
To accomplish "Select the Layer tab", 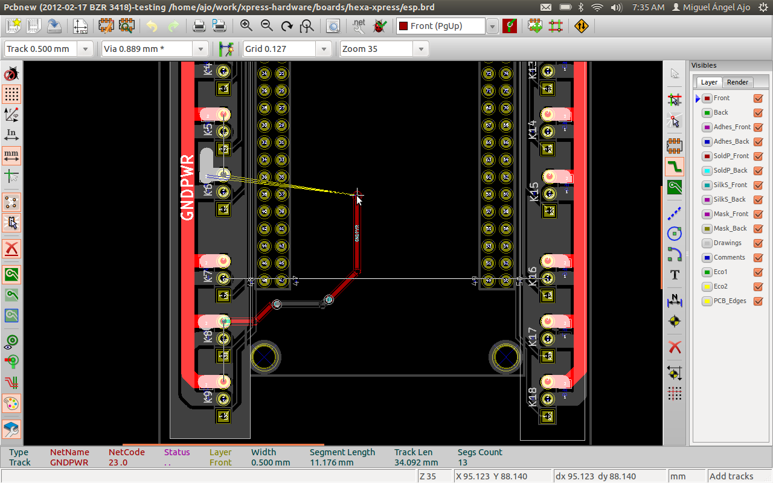I will (x=709, y=82).
